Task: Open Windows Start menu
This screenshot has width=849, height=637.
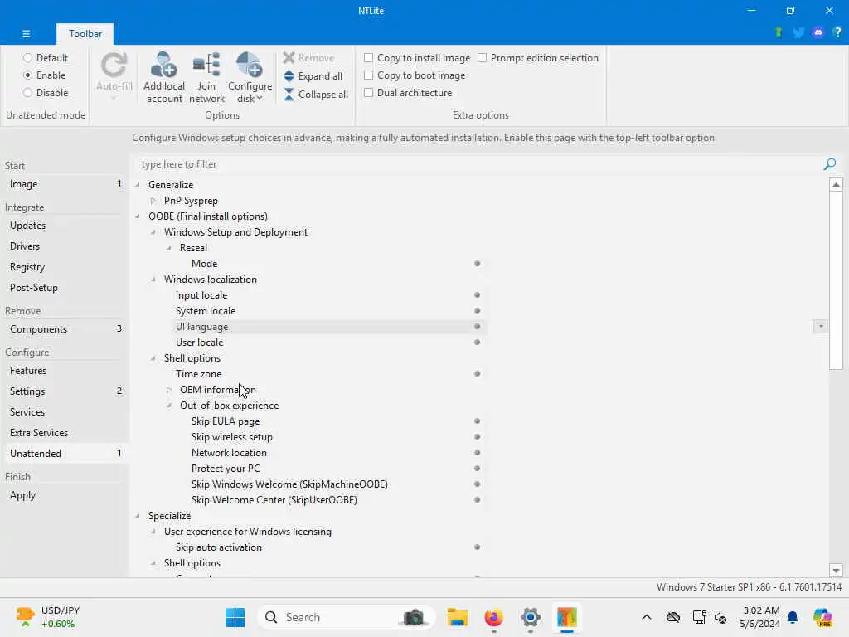Action: (235, 617)
